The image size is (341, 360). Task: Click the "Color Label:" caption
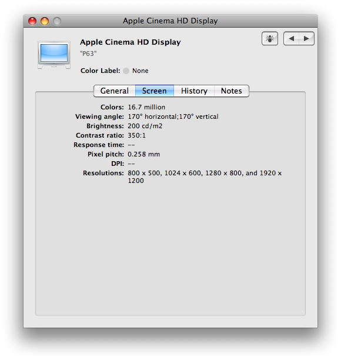tap(101, 71)
